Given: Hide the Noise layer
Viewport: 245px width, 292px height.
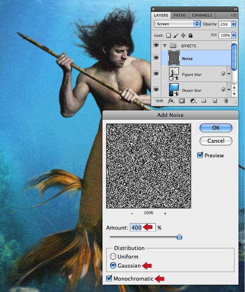Looking at the screenshot, I should point(156,58).
